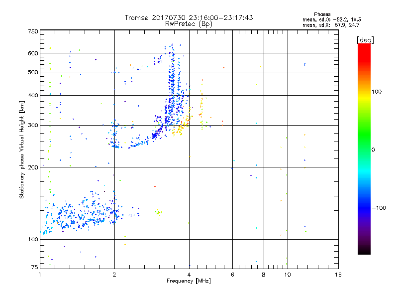This screenshot has height=299, width=398.
Task: Click the x-axis '4' tick label
Action: click(189, 275)
